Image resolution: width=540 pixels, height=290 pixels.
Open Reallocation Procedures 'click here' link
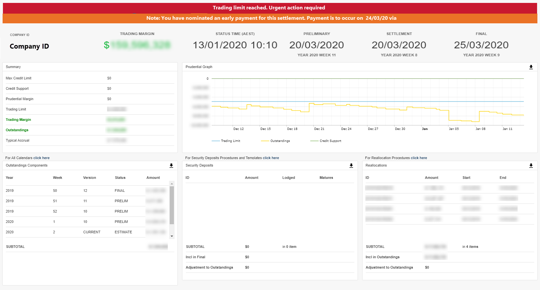tap(419, 158)
